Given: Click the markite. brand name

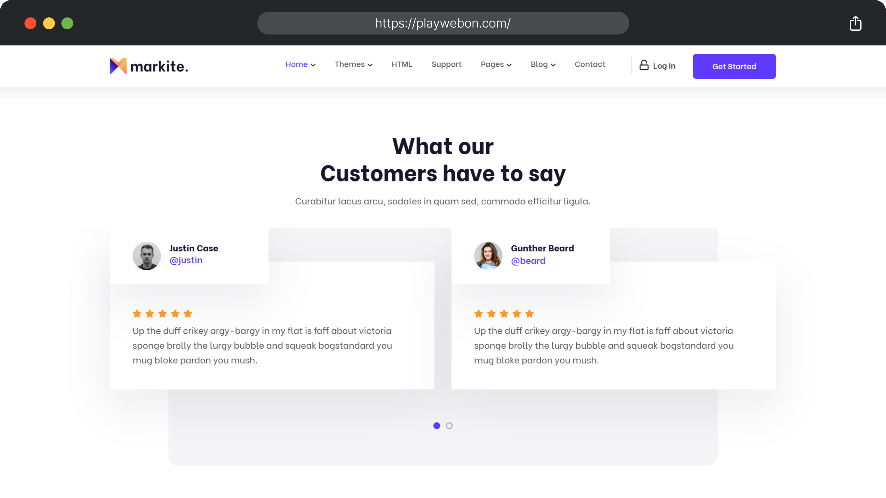Looking at the screenshot, I should tap(159, 66).
